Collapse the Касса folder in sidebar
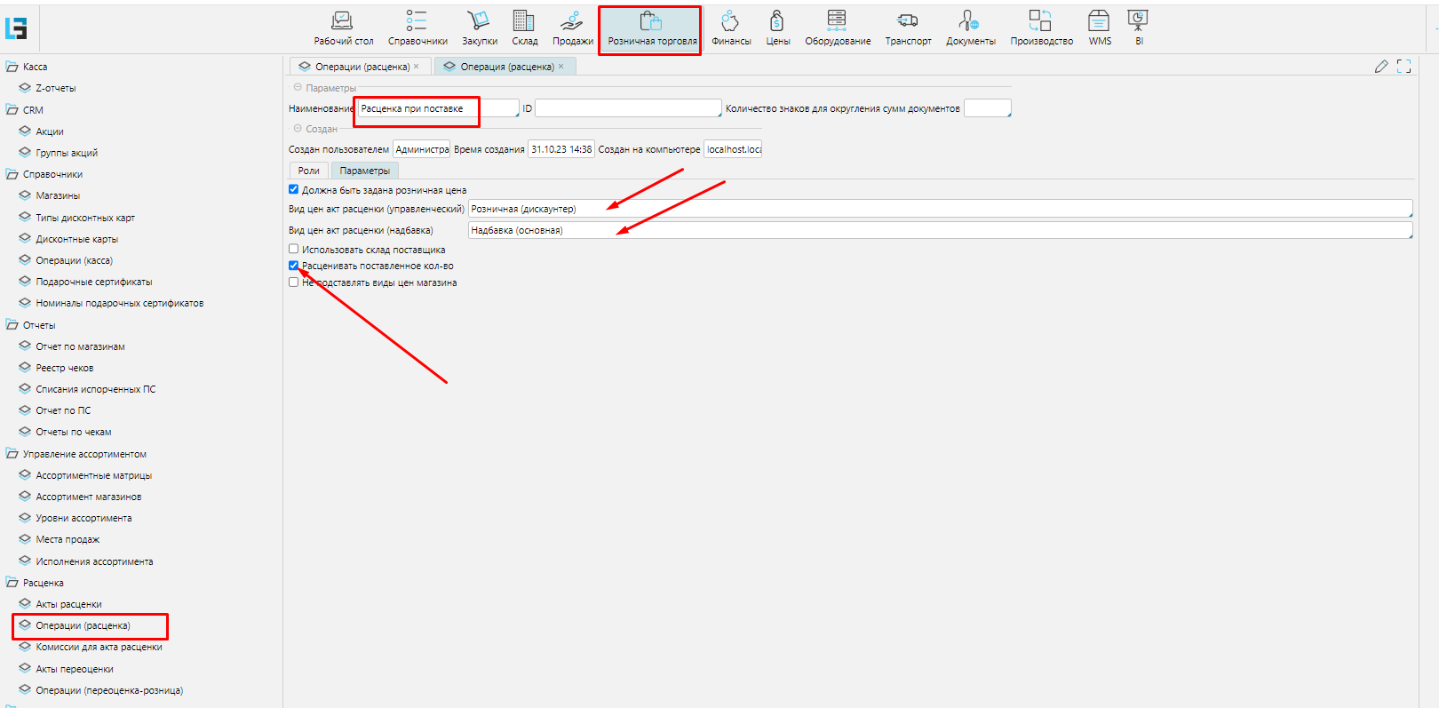 click(12, 67)
